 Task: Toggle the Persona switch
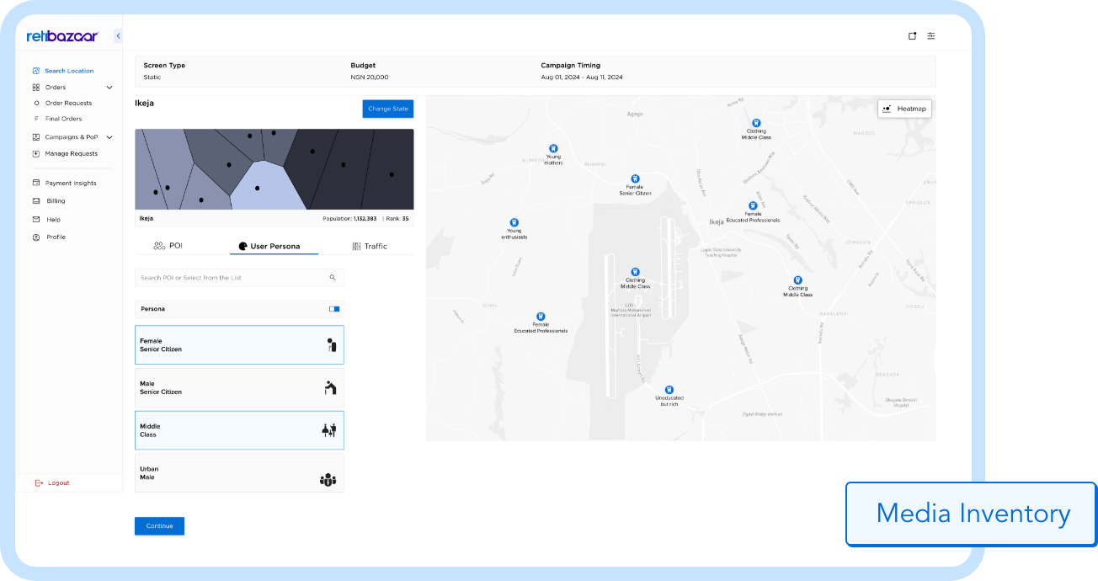[334, 309]
